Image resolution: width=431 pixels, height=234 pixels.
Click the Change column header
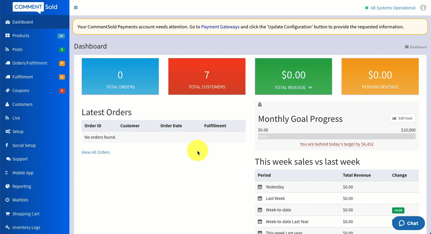(399, 175)
